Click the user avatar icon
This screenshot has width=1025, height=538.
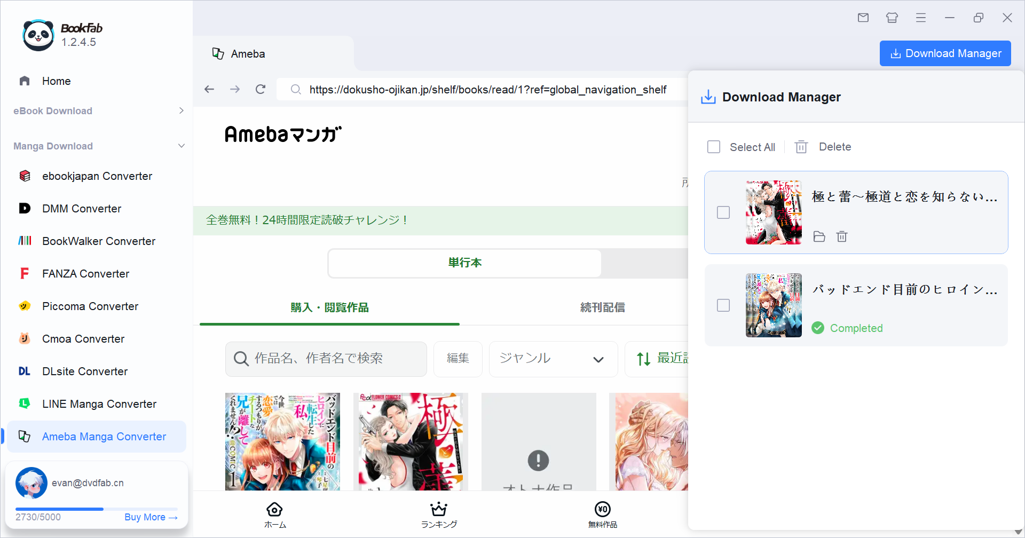coord(31,483)
